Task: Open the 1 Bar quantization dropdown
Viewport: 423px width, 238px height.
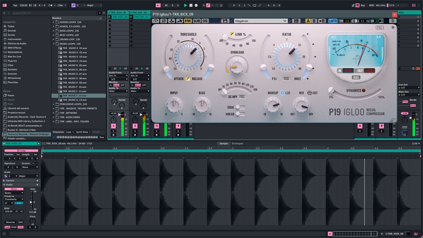Action: coord(62,5)
